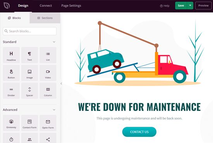Collapse the Standard blocks section
This screenshot has height=143, width=213.
(54, 42)
